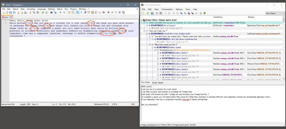The height and width of the screenshot is (129, 286).
Task: Collapse the 'Hello mortal' dialogue node
Action: (144, 23)
